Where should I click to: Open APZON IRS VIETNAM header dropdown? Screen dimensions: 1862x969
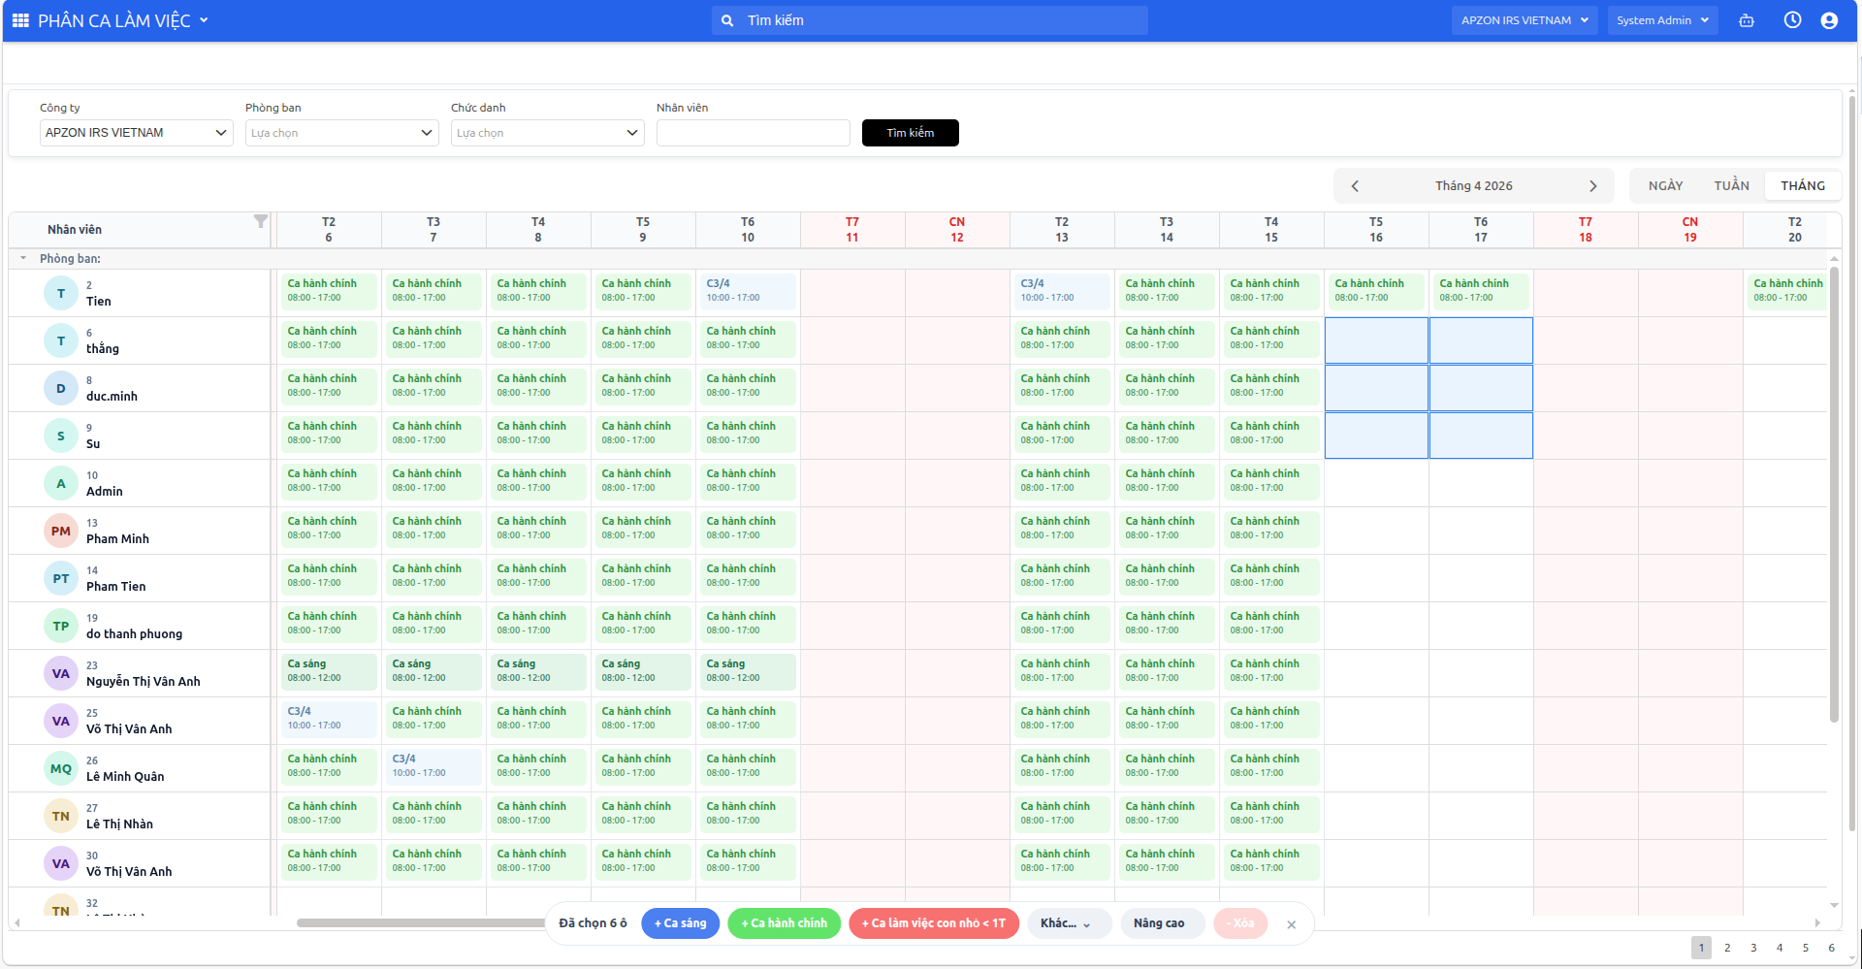click(x=1524, y=20)
